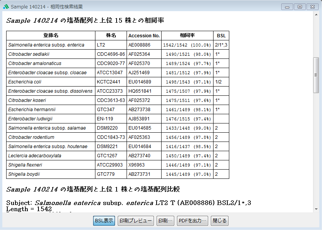The height and width of the screenshot is (230, 322).
Task: Click the scrollbar down arrow
Action: coord(316,208)
